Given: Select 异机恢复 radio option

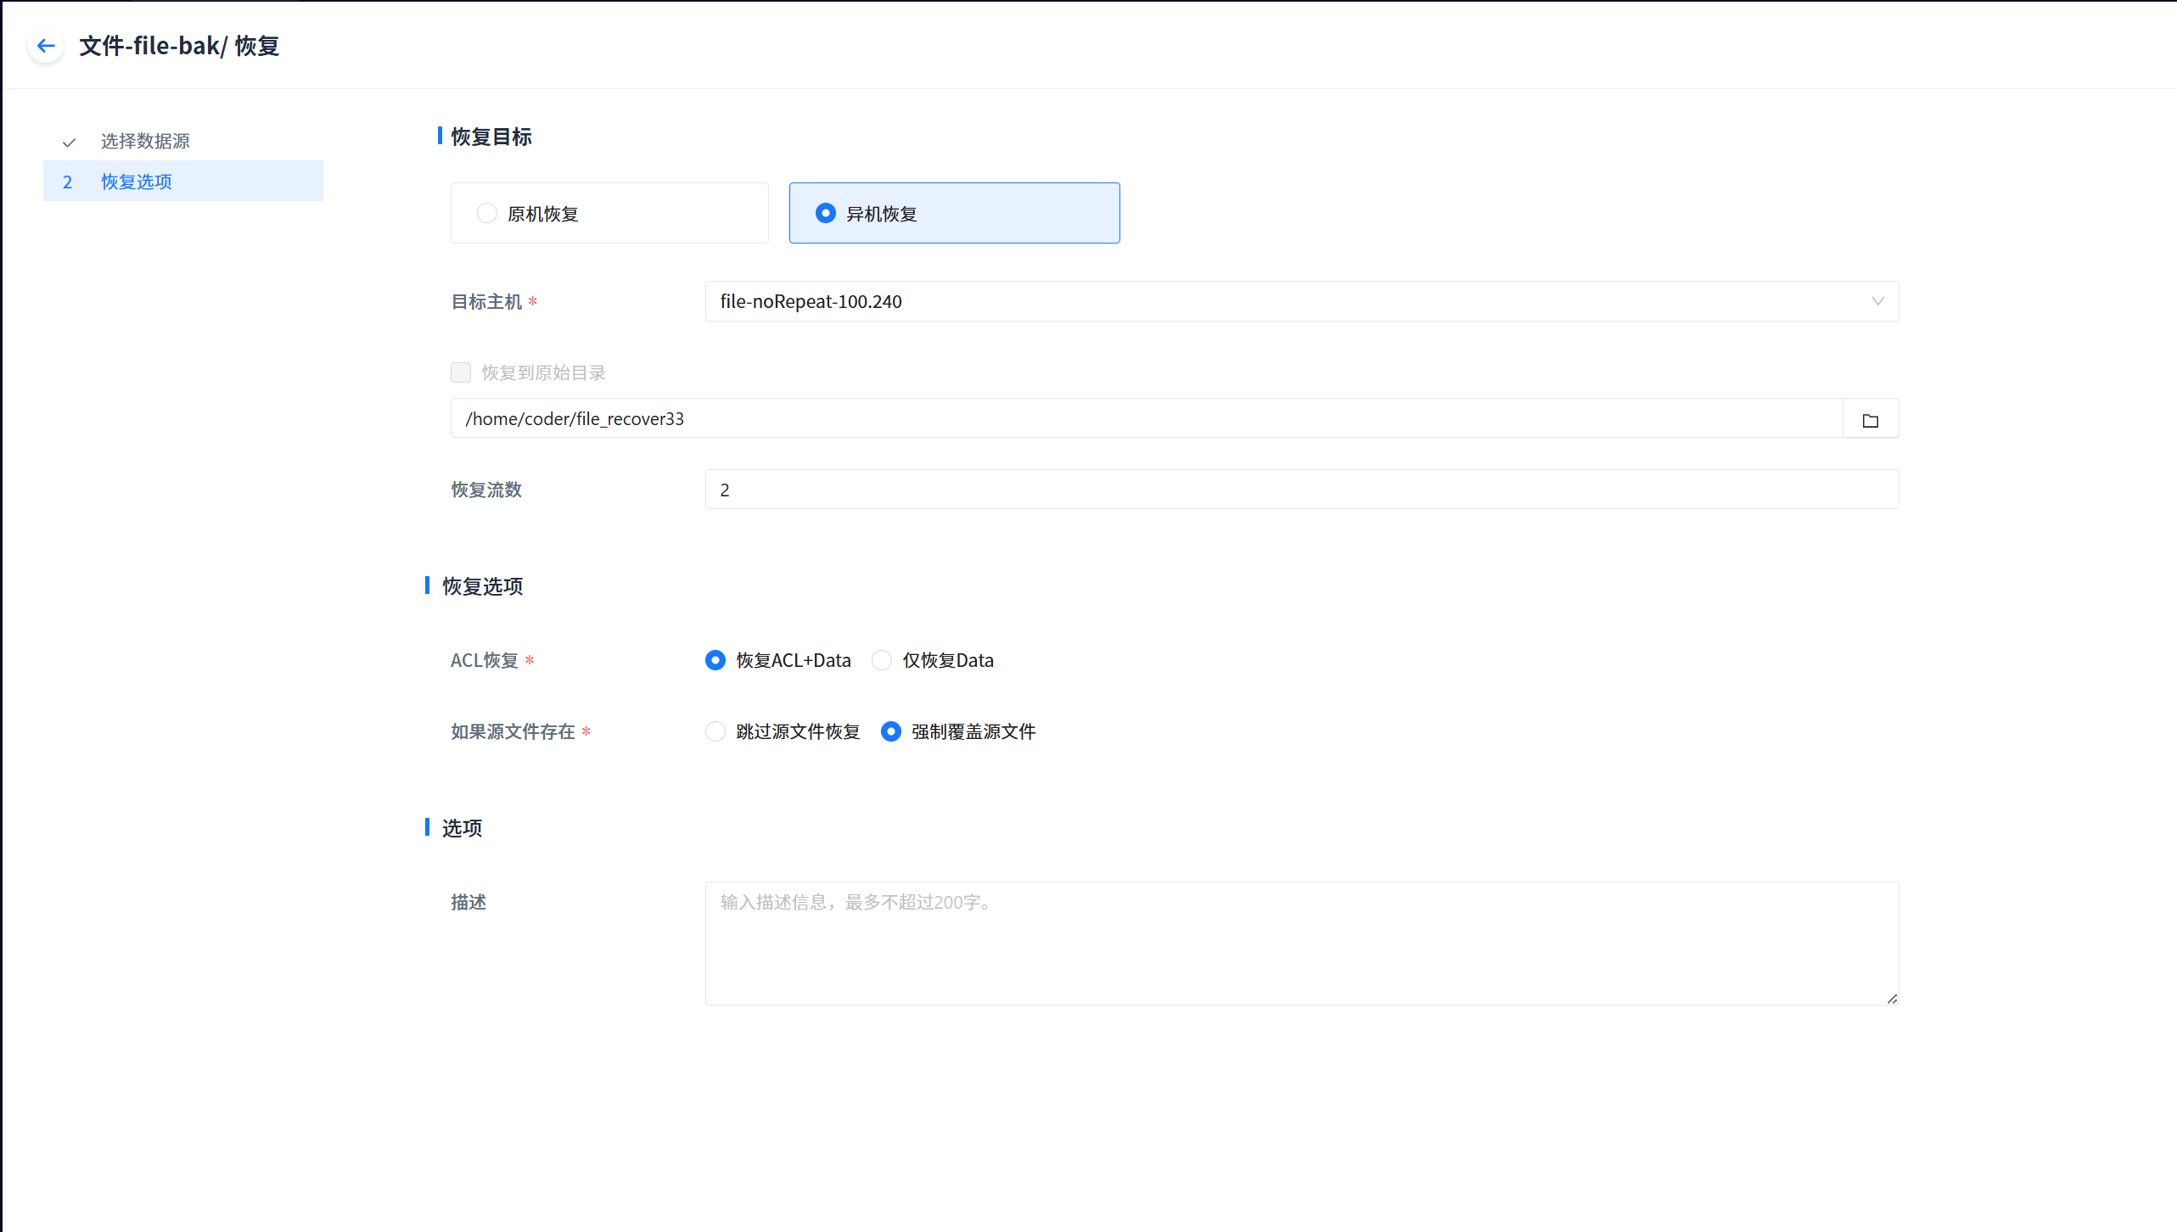Looking at the screenshot, I should click(825, 213).
